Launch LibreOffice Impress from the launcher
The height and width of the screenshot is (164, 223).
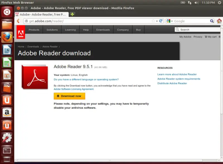click(7, 75)
